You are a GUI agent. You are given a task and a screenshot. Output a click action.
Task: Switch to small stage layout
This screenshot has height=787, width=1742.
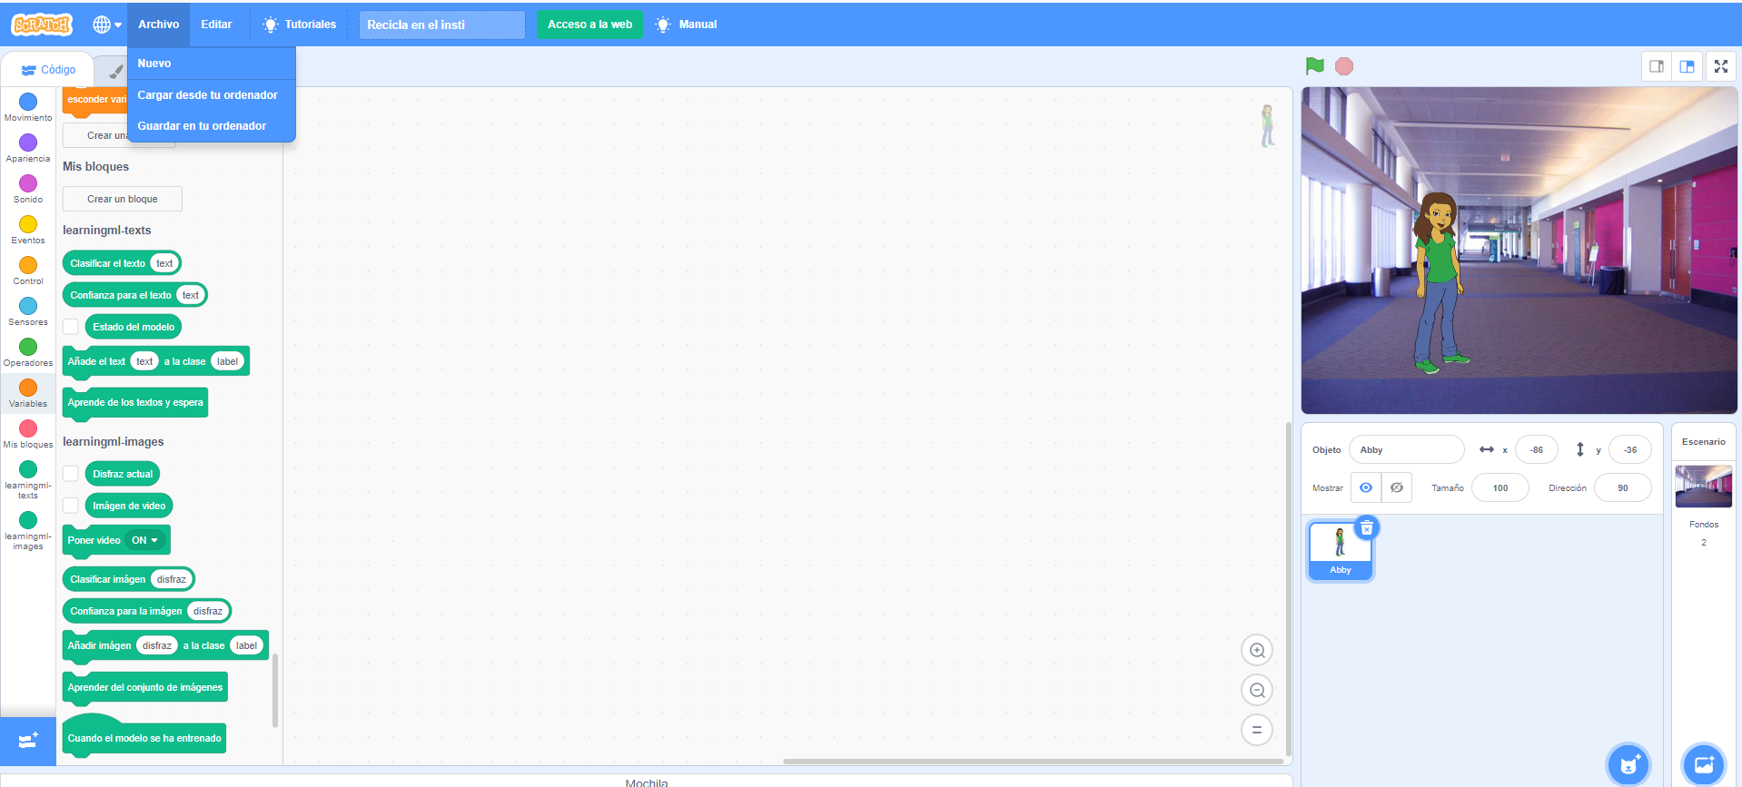[1657, 66]
